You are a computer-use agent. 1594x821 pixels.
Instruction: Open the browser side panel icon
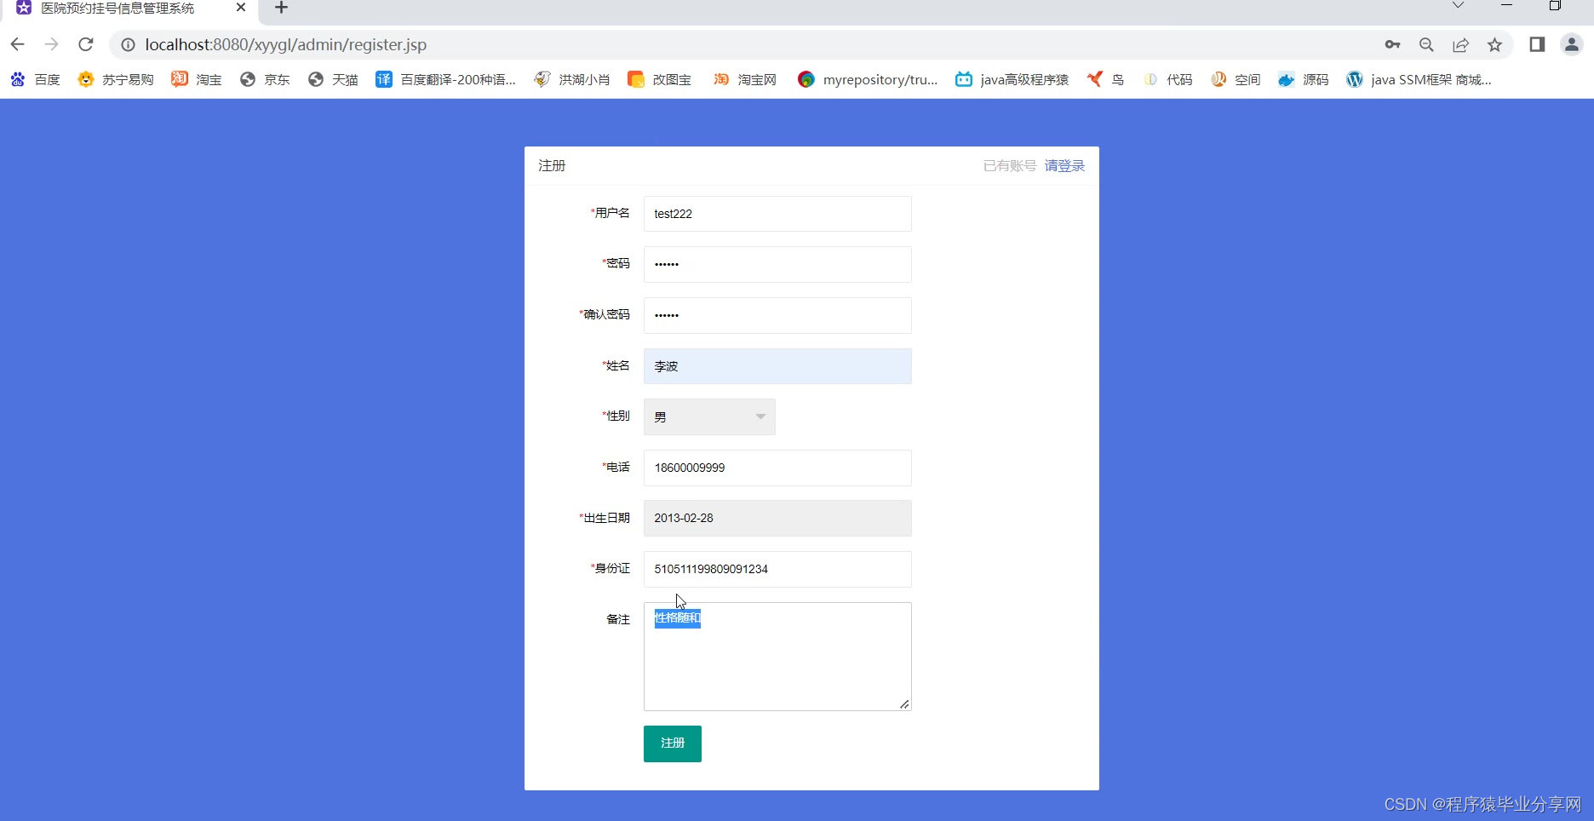(x=1537, y=44)
